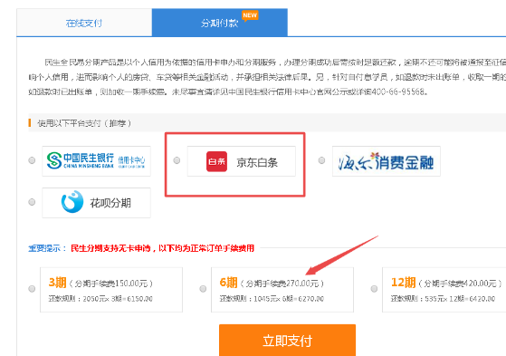Click the 使用以下平台支付（推荐） heading
The height and width of the screenshot is (356, 506).
tap(84, 123)
